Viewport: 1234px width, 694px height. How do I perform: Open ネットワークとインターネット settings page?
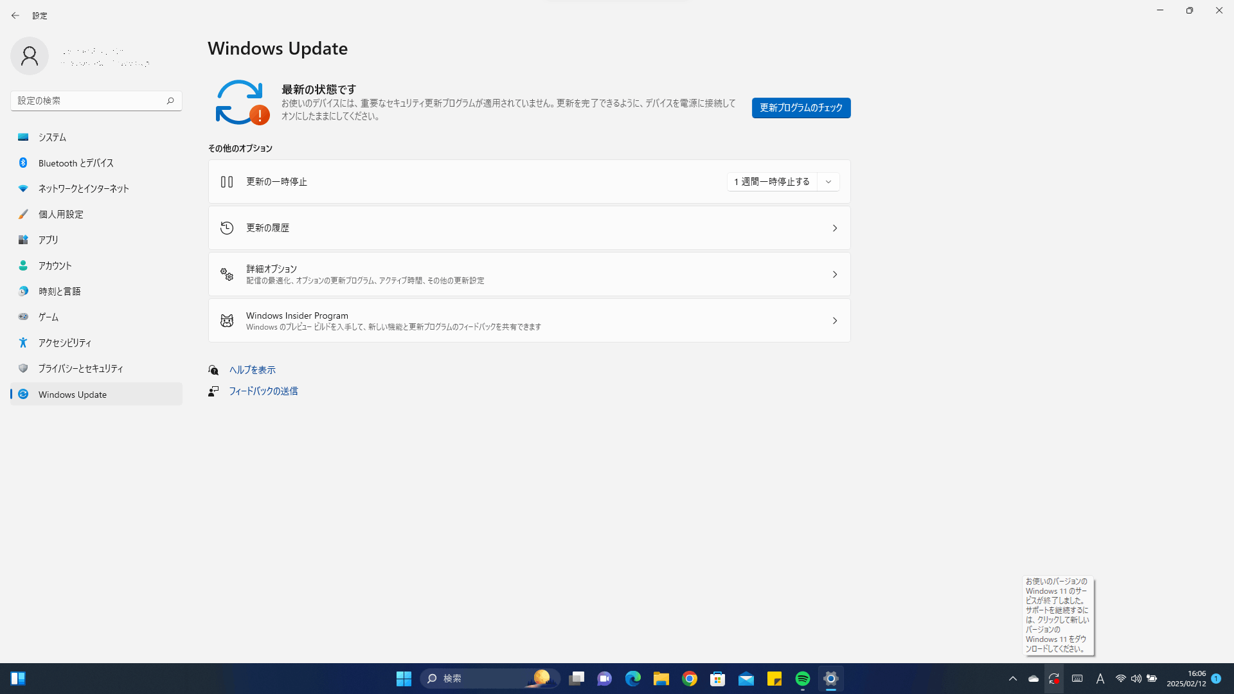point(84,189)
